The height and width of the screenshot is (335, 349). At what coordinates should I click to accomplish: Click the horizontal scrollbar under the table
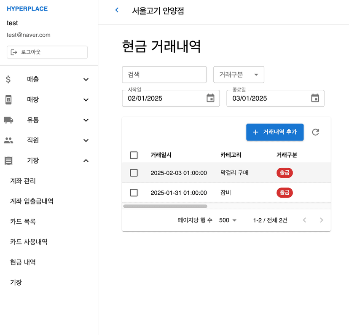(x=165, y=206)
